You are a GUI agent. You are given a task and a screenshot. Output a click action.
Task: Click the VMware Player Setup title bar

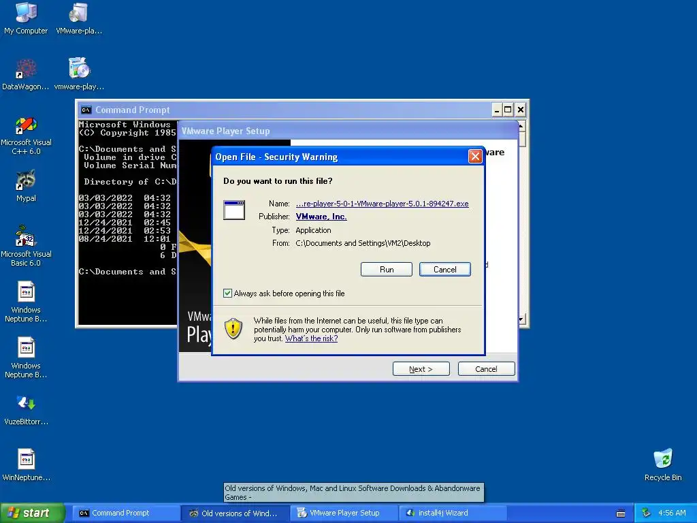348,131
